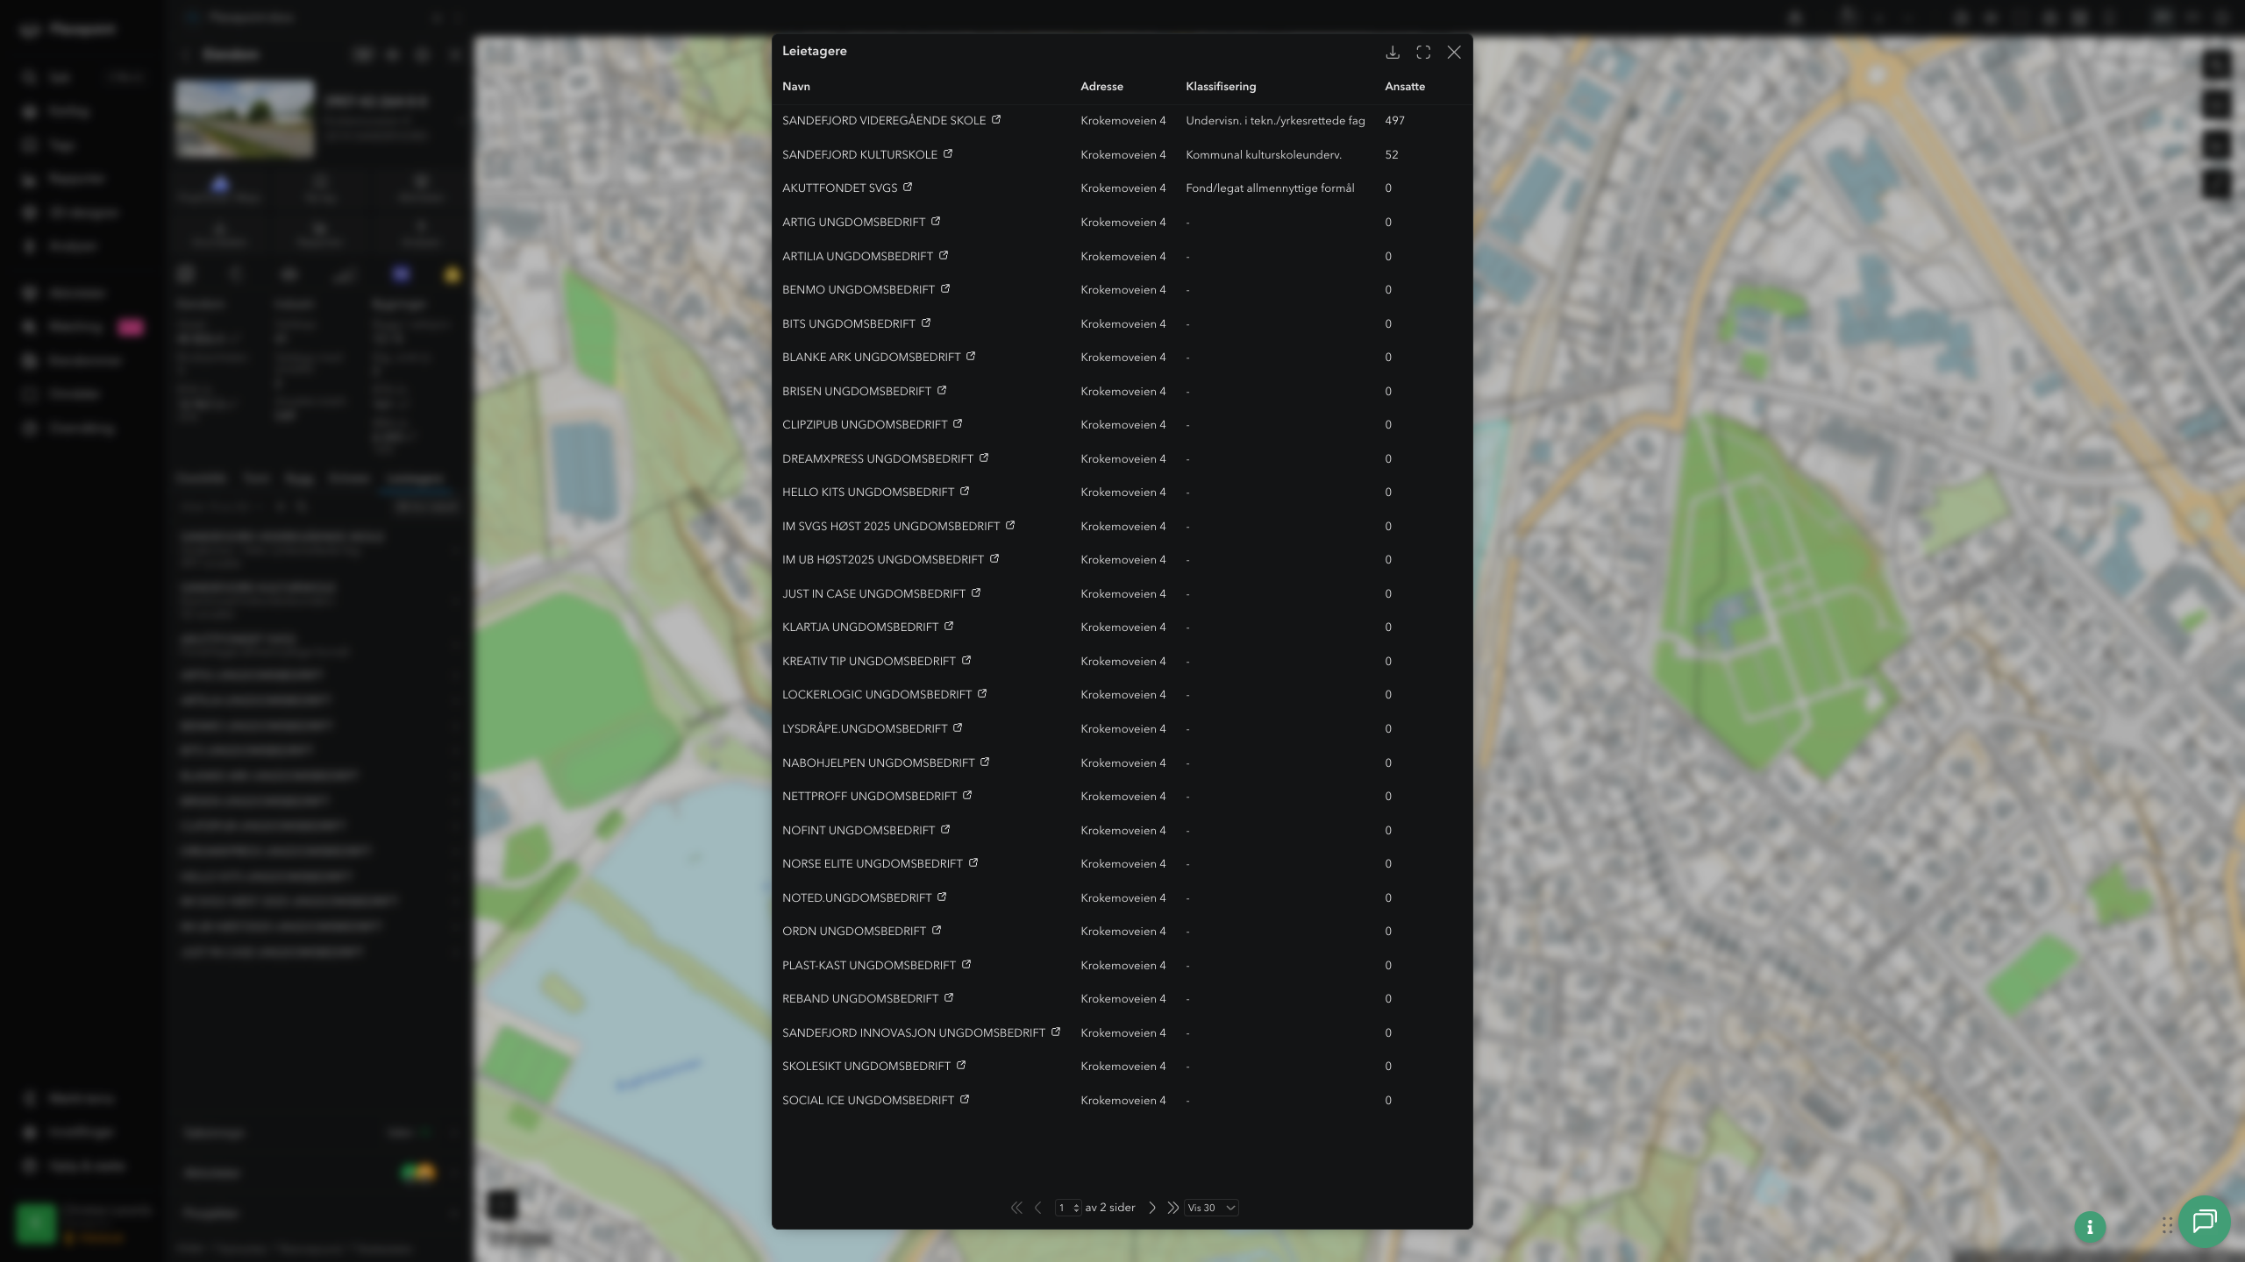Viewport: 2245px width, 1262px height.
Task: Close the Leietagere dialog
Action: pos(1454,53)
